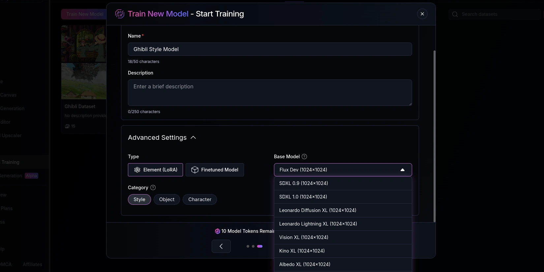Click the Name input field
Image resolution: width=544 pixels, height=272 pixels.
270,49
